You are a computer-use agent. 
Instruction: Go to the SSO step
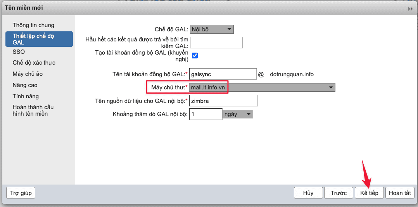19,51
